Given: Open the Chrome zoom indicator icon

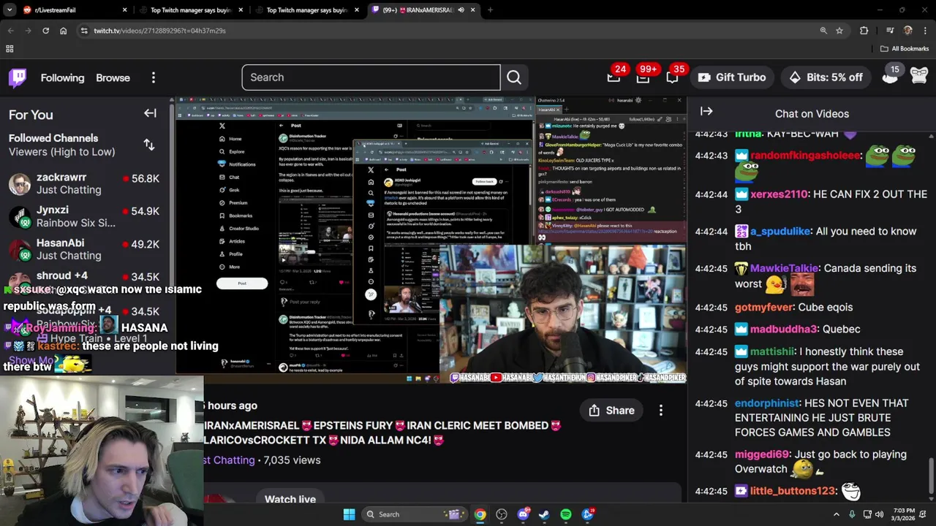Looking at the screenshot, I should coord(823,31).
